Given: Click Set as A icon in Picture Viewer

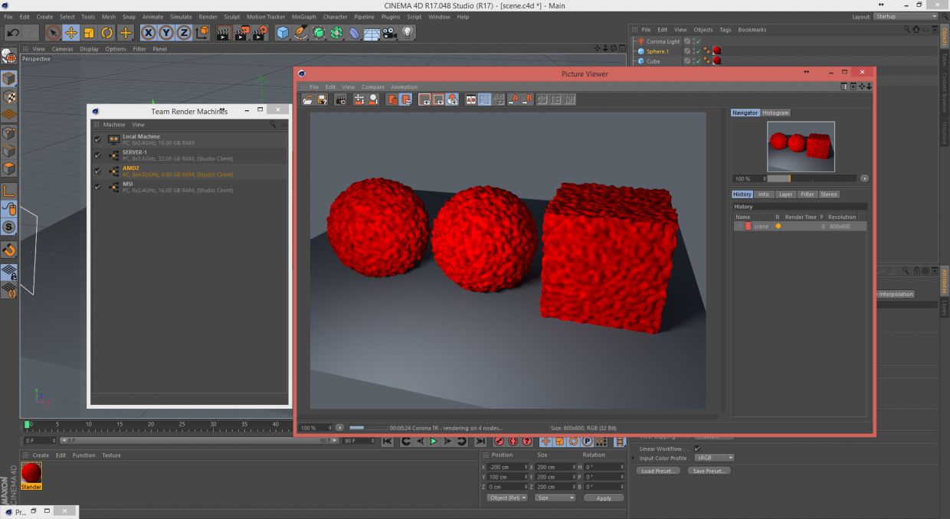Looking at the screenshot, I should pos(513,100).
